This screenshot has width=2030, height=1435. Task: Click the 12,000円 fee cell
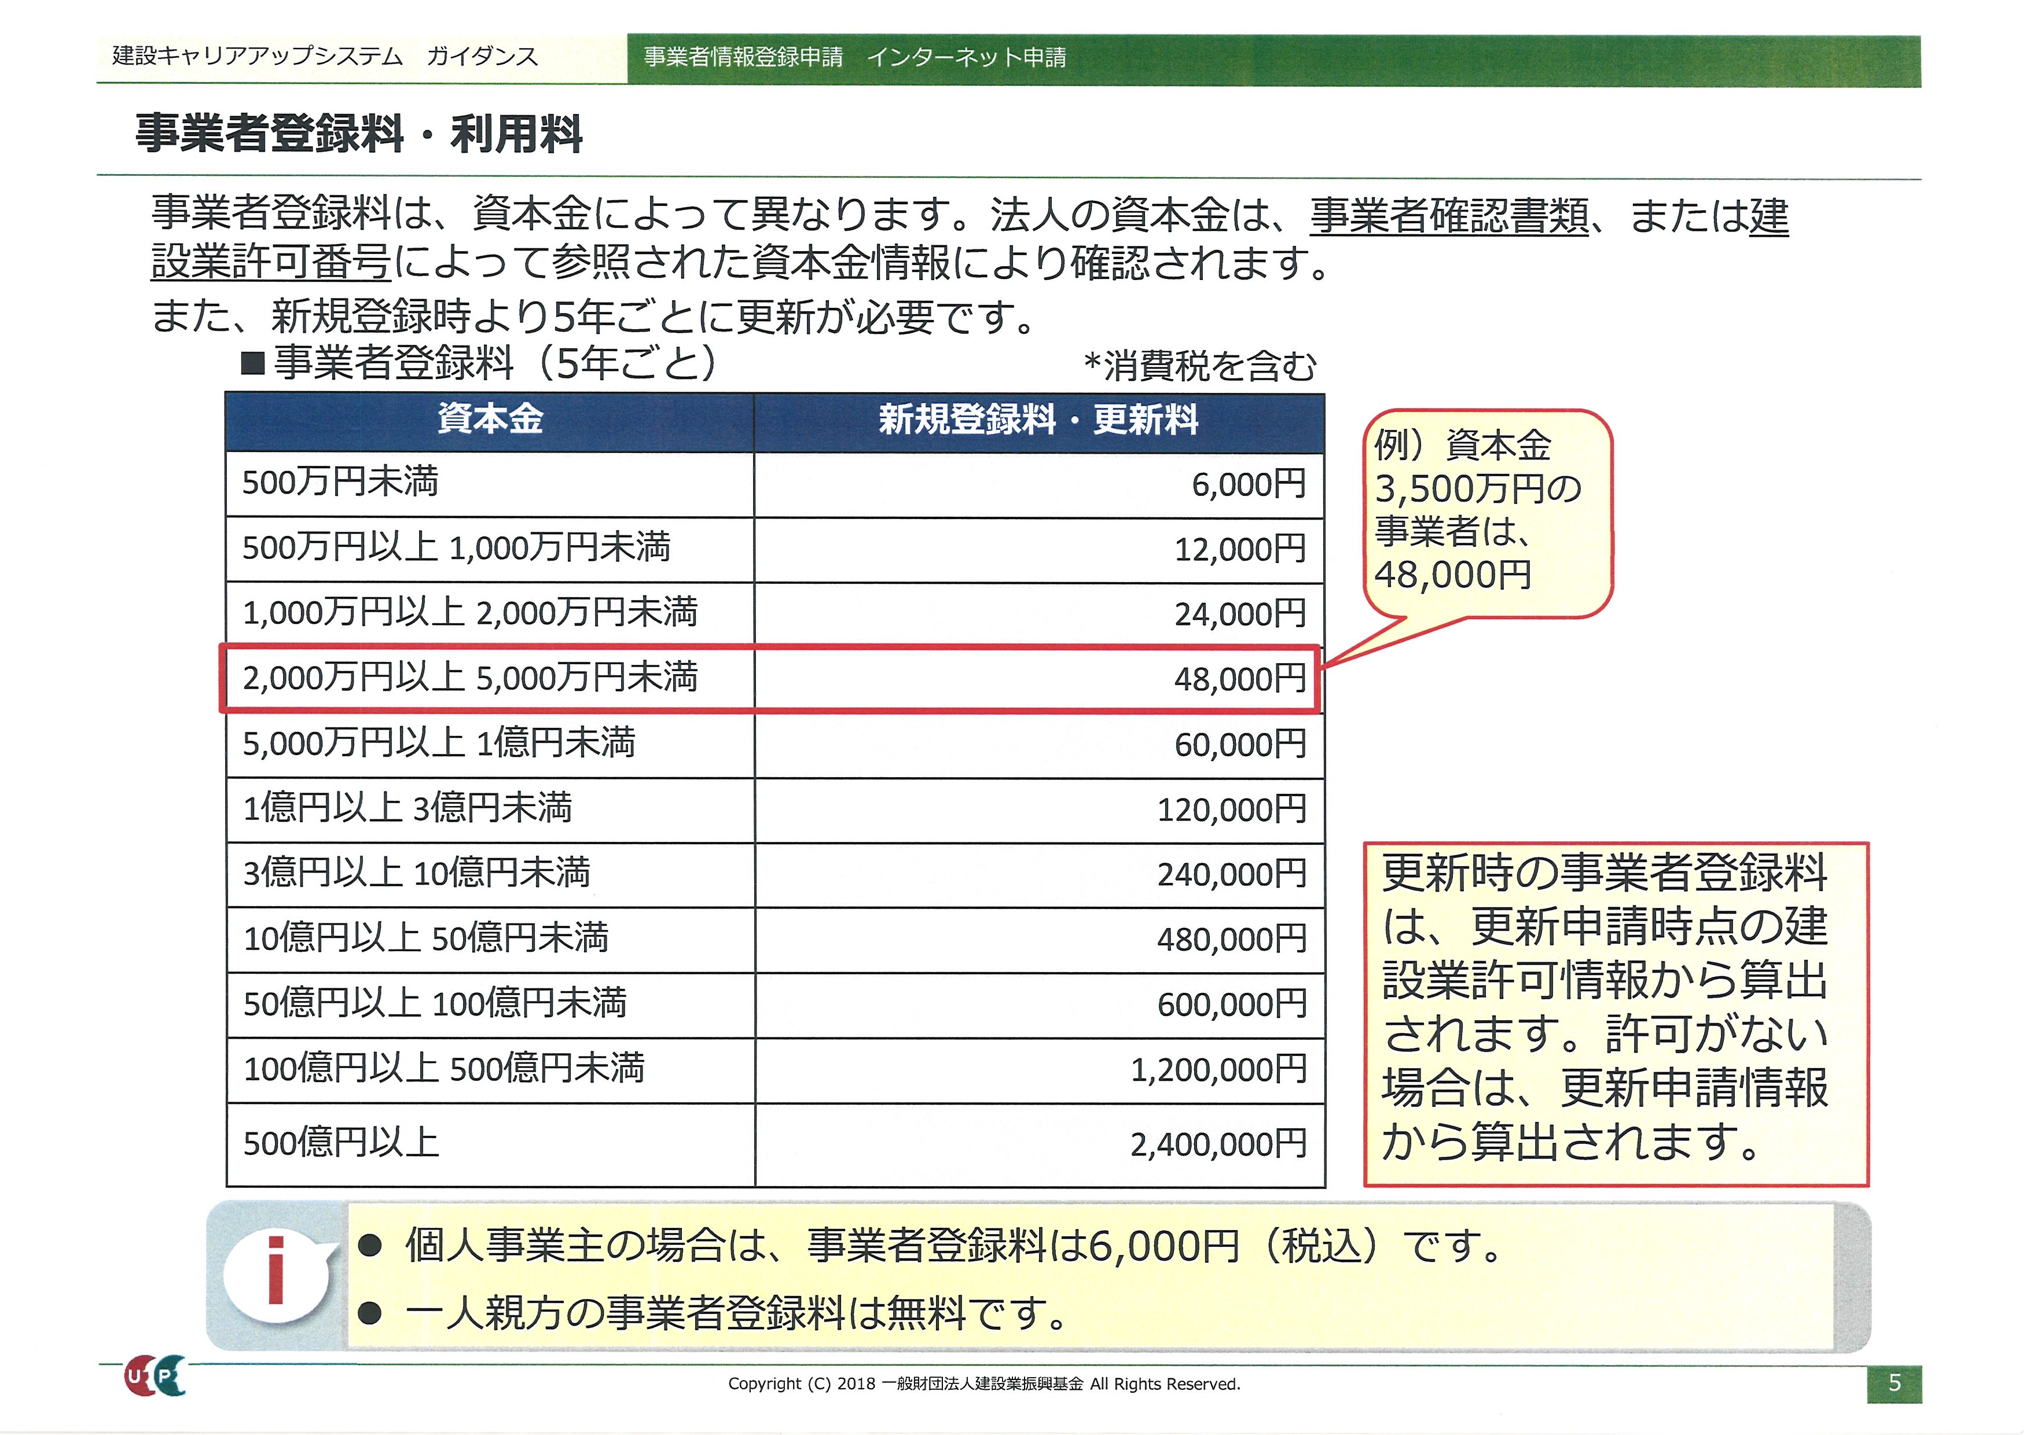[x=1039, y=550]
